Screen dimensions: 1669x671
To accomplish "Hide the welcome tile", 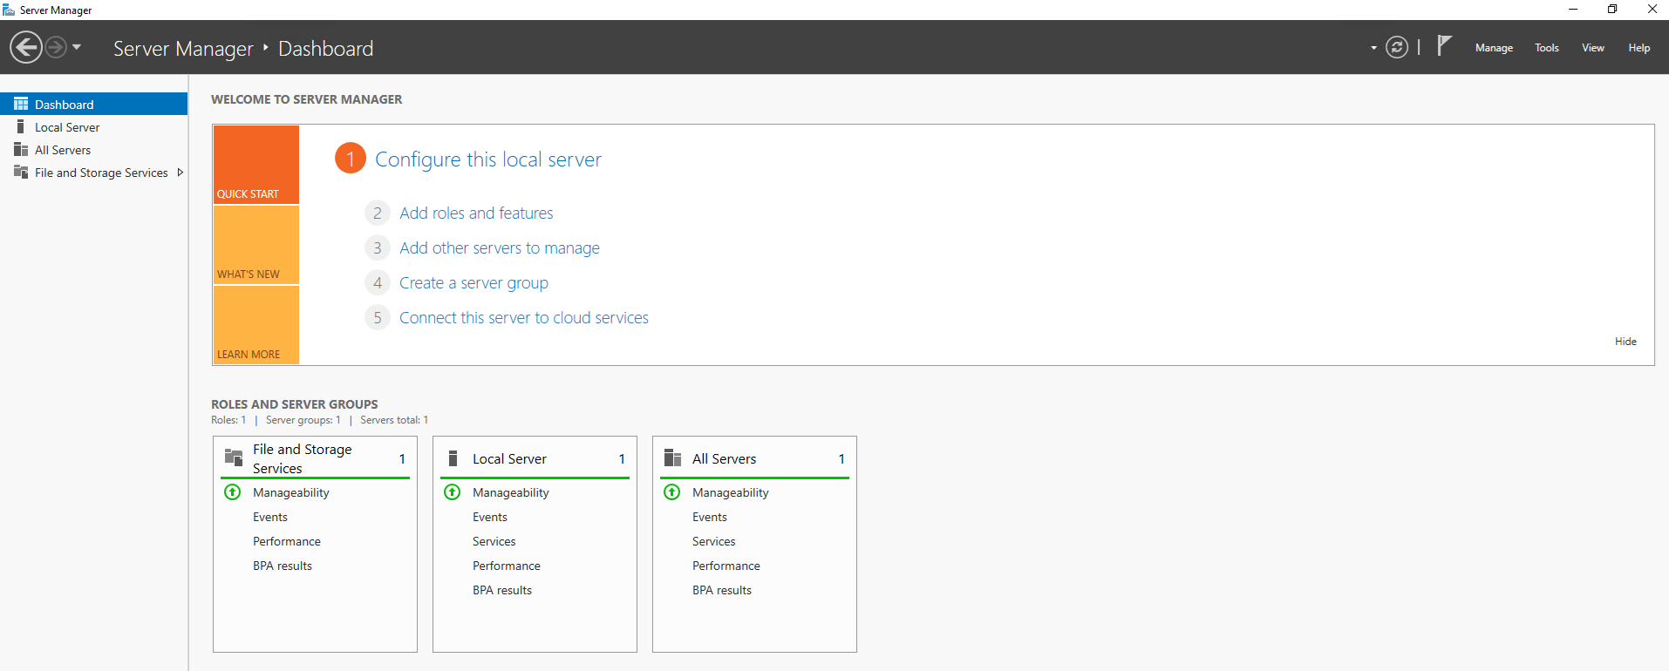I will (x=1625, y=342).
